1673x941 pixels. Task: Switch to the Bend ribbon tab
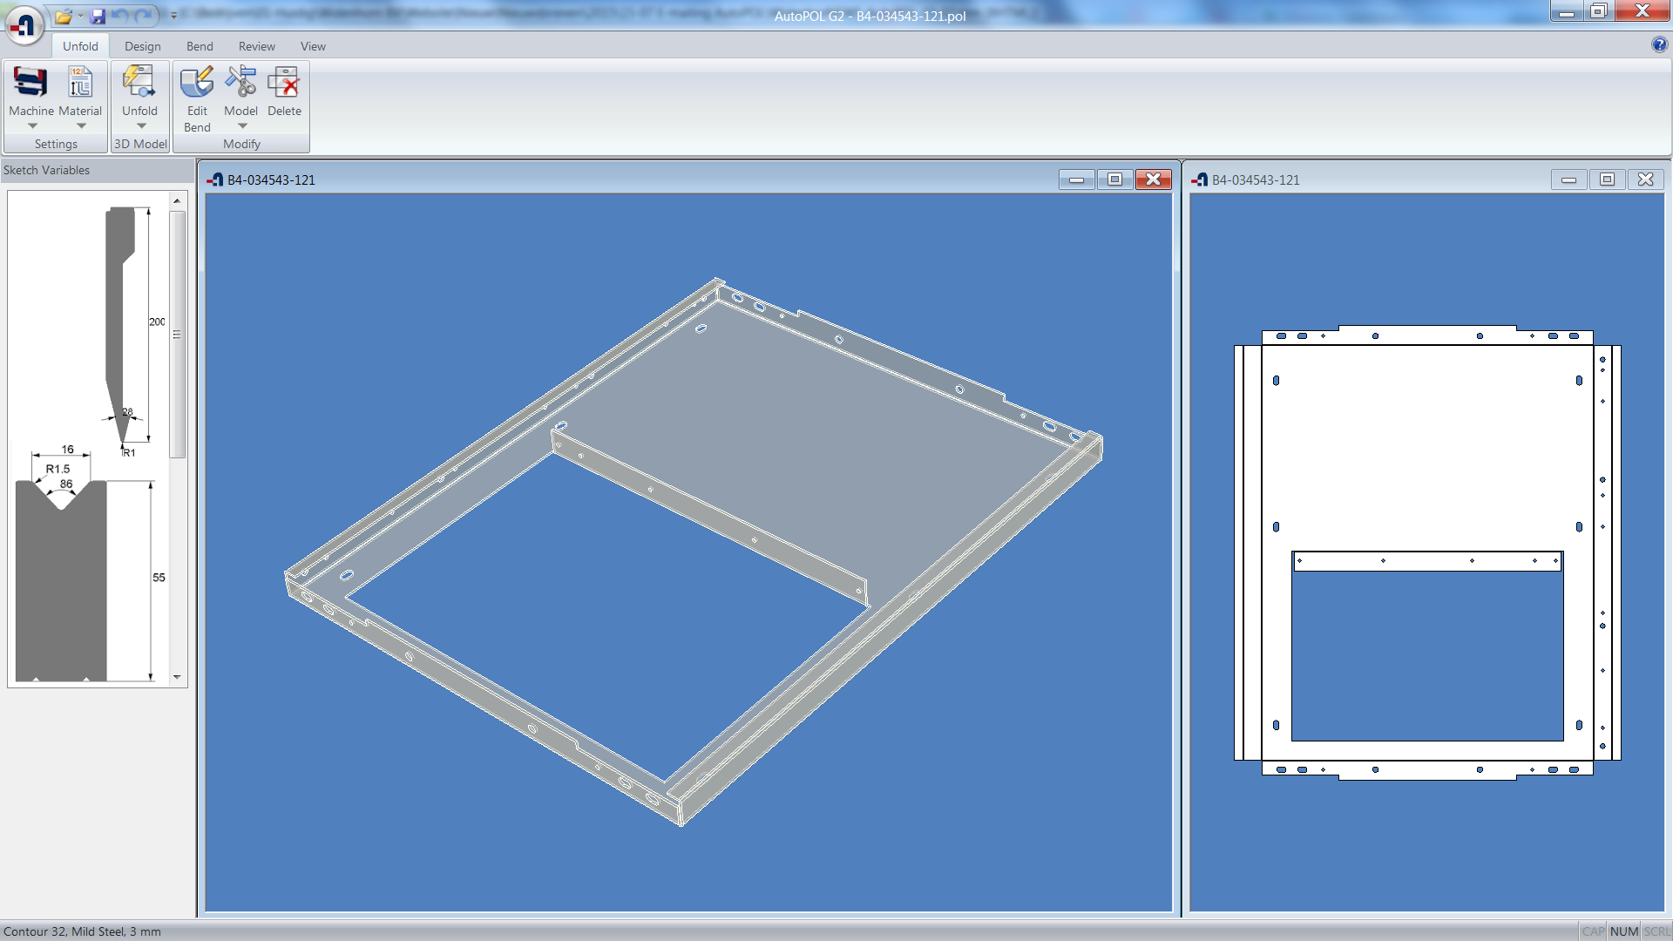click(200, 46)
